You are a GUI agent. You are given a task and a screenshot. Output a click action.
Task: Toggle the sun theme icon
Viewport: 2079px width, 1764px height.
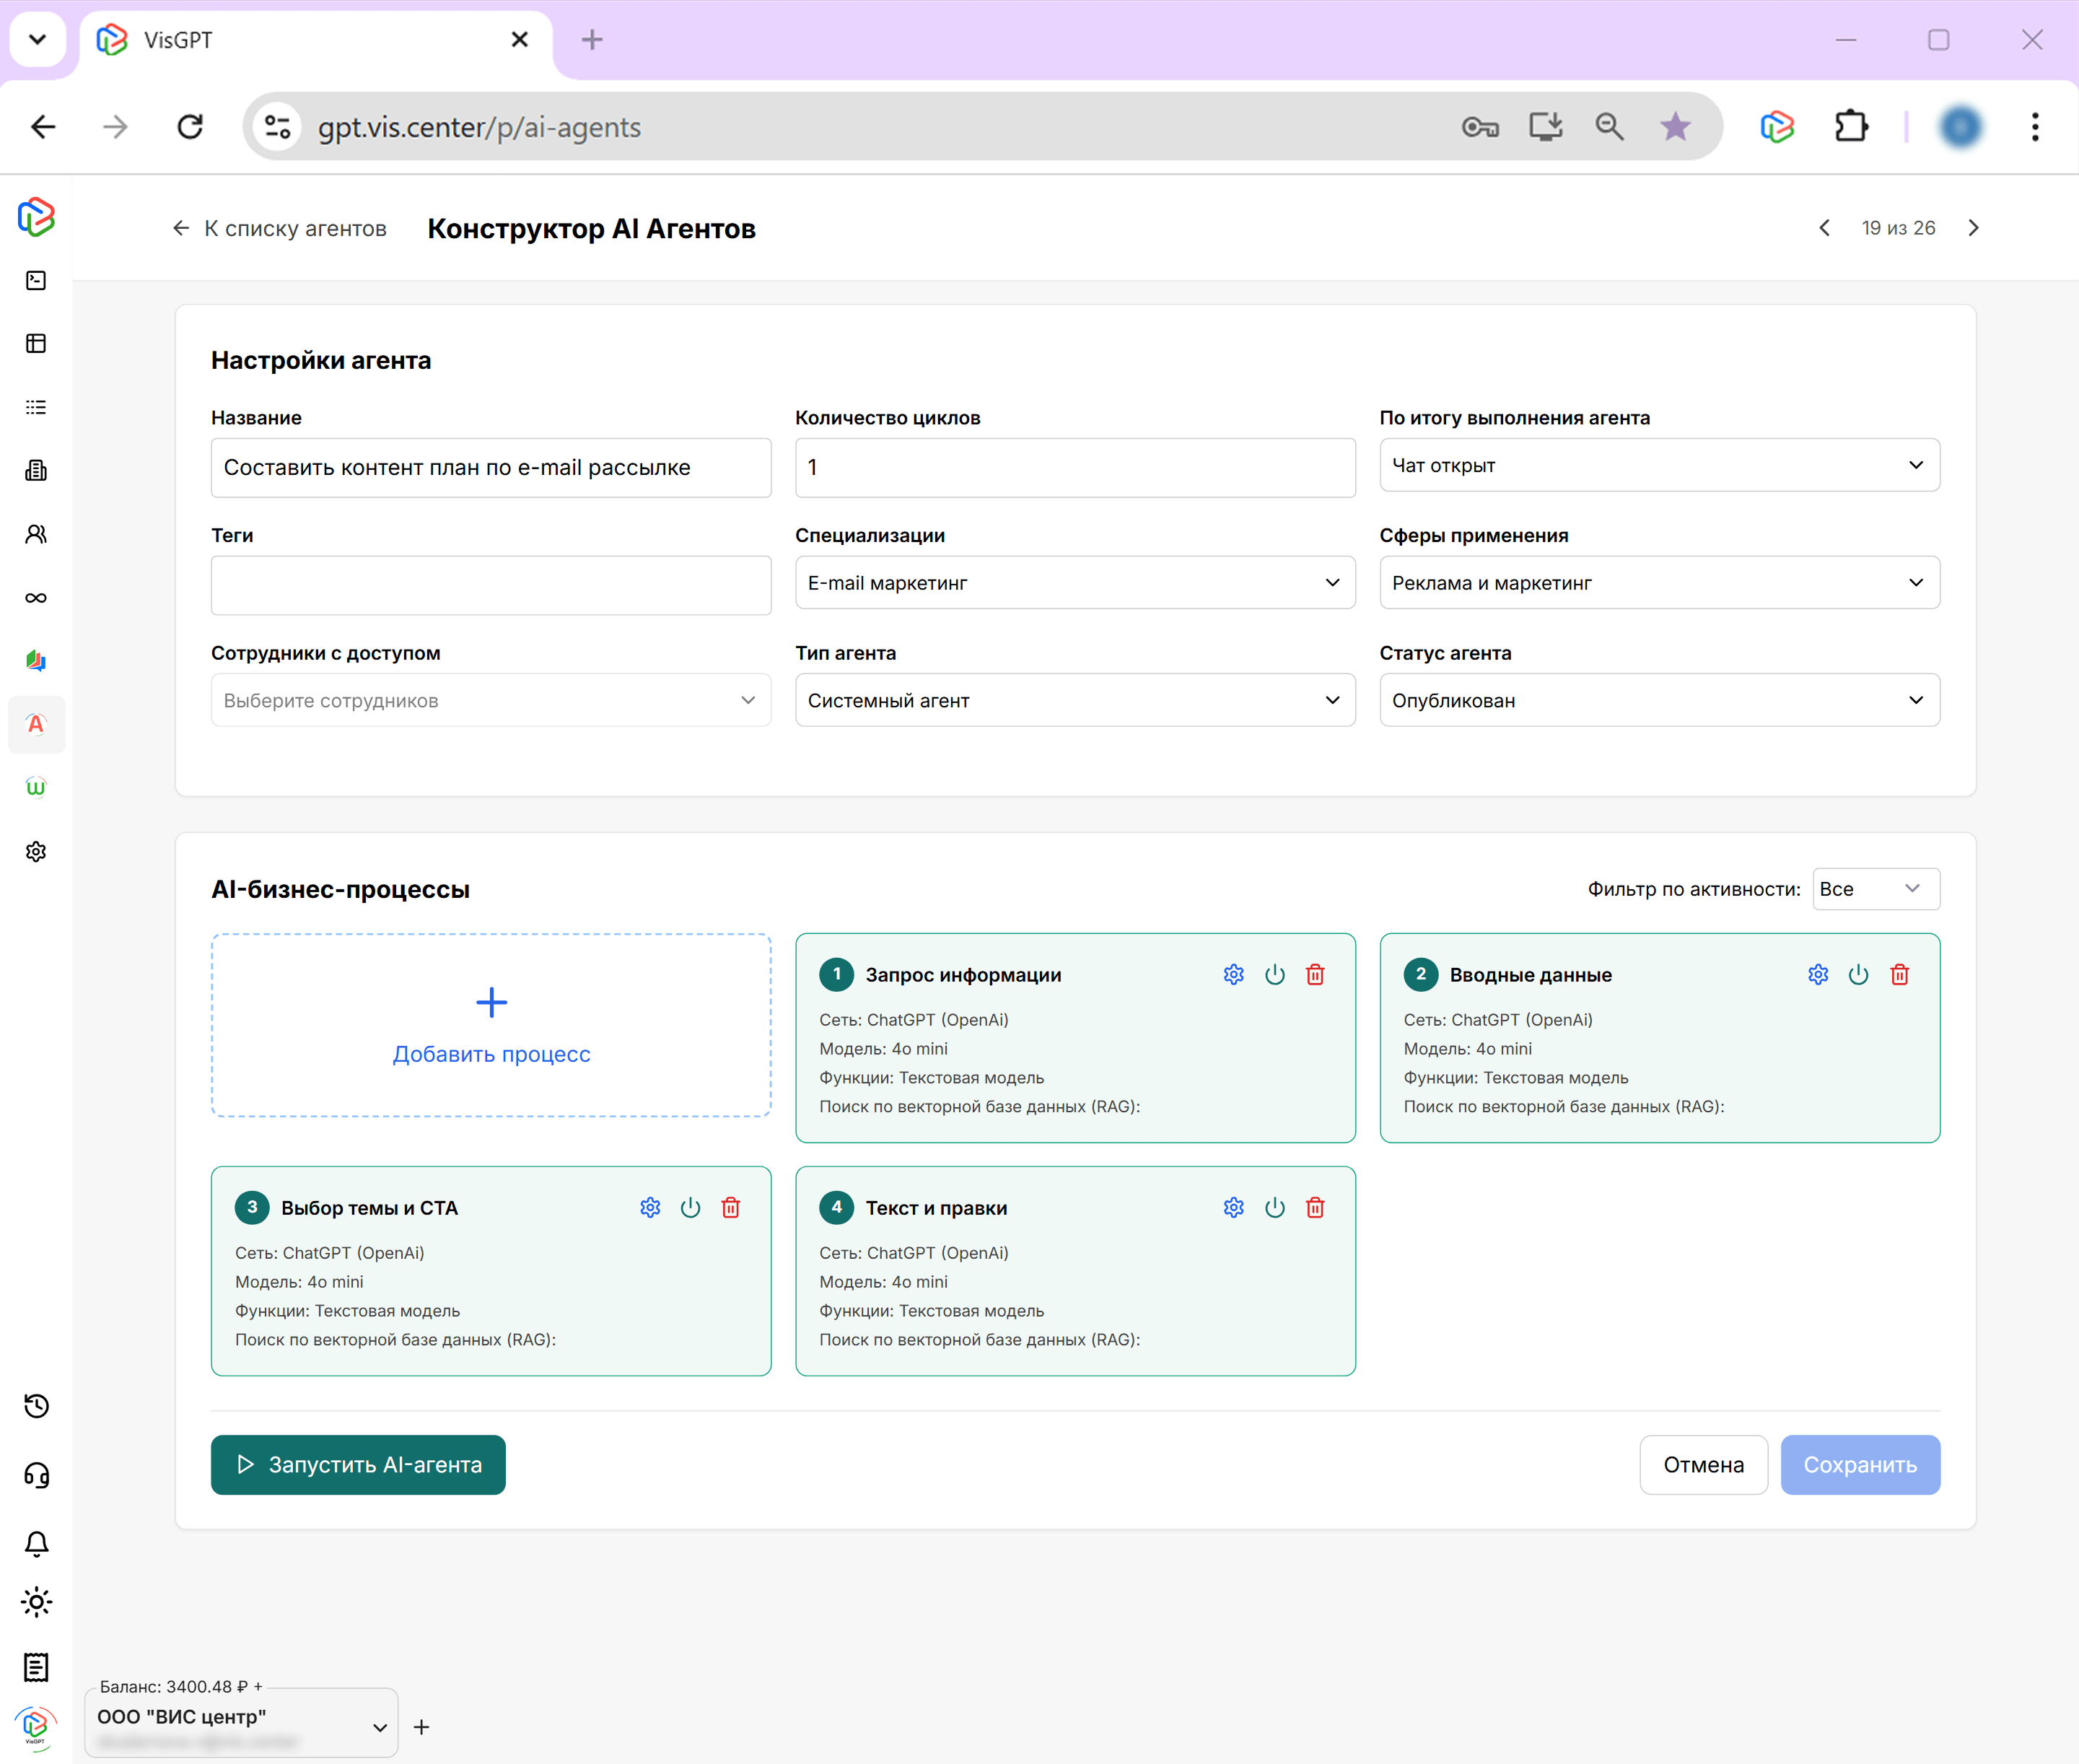click(36, 1602)
